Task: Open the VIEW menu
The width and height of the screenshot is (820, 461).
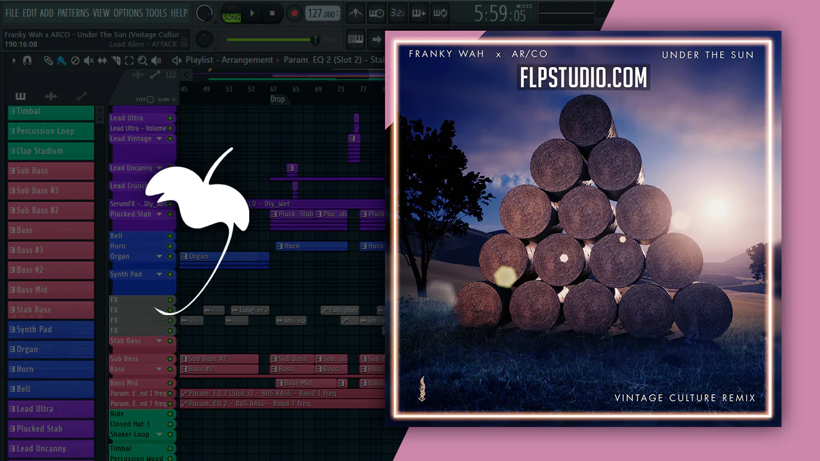Action: coord(101,13)
